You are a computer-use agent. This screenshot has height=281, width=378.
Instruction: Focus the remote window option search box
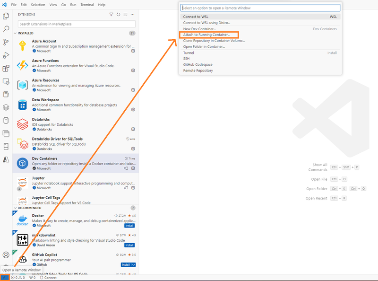(260, 8)
